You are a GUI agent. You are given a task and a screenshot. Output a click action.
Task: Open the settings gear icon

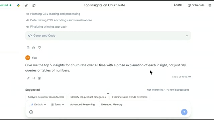tap(210, 5)
